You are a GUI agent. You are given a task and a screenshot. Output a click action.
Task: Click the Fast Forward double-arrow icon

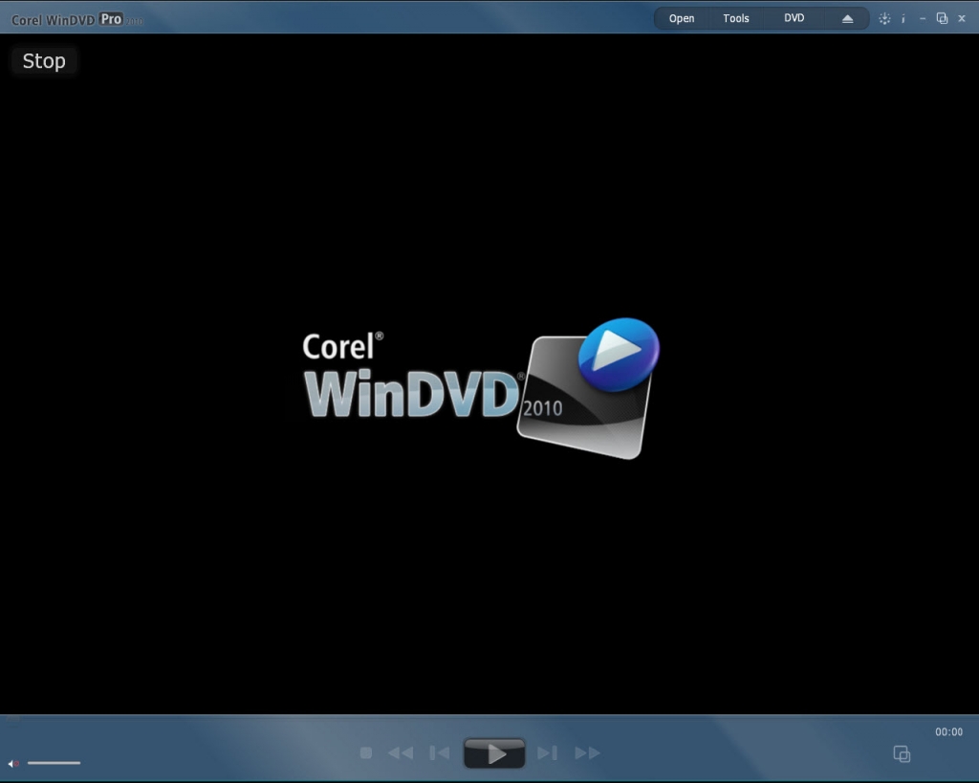coord(587,753)
